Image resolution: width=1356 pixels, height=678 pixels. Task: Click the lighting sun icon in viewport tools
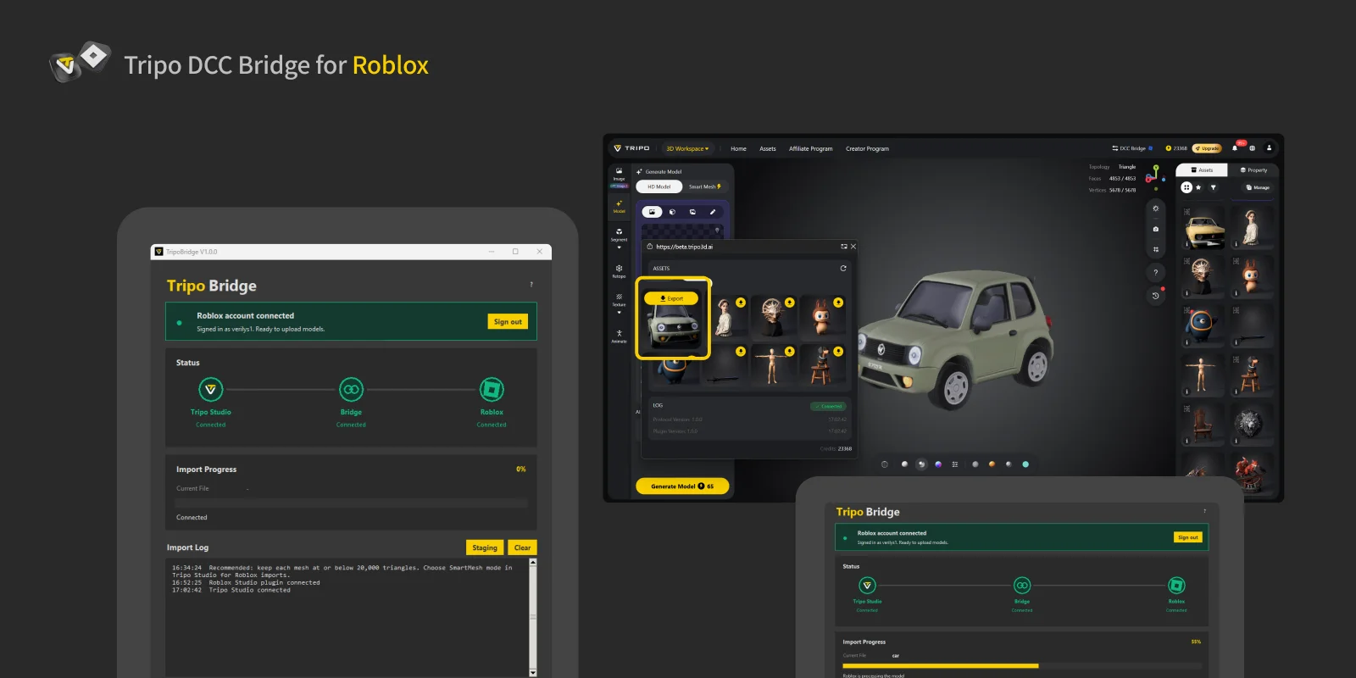1155,208
